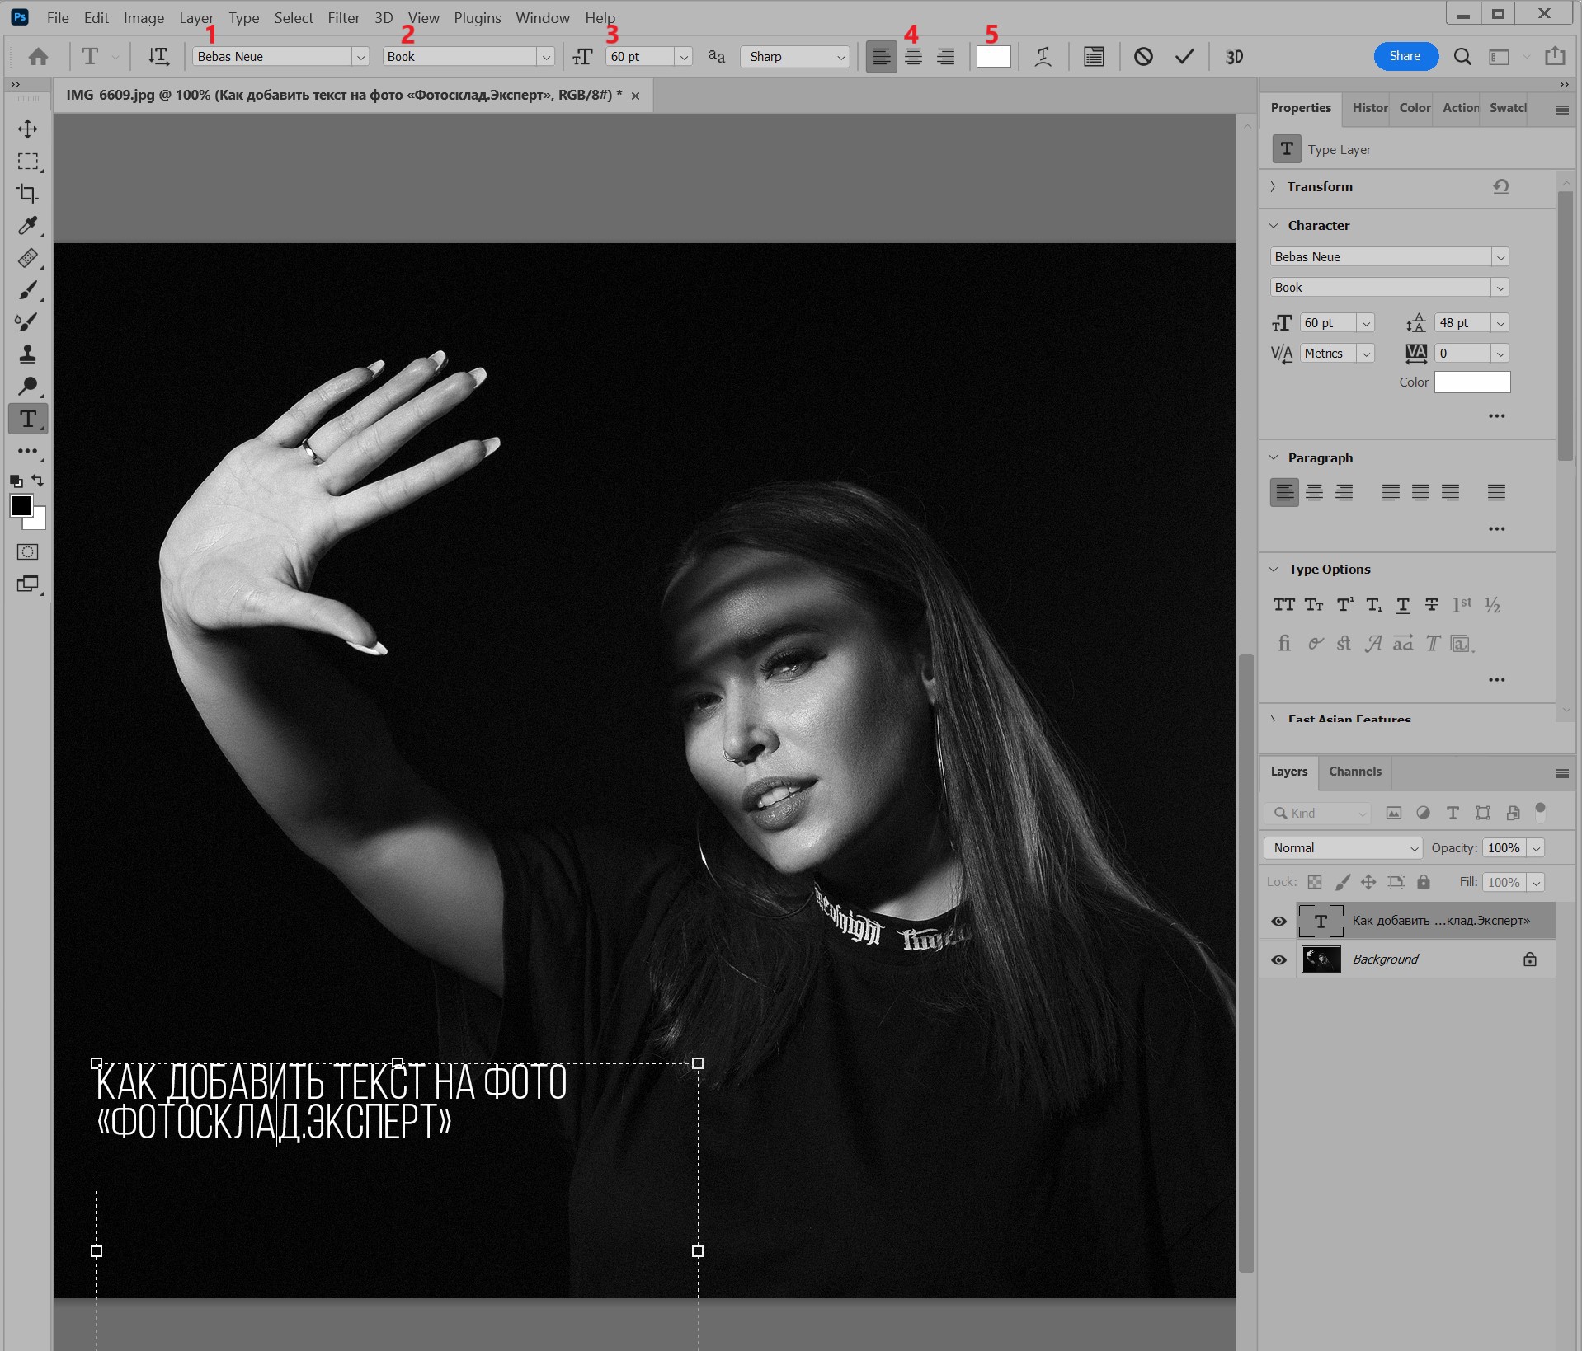Screen dimensions: 1582x1351
Task: Open the Type menu
Action: pyautogui.click(x=243, y=17)
